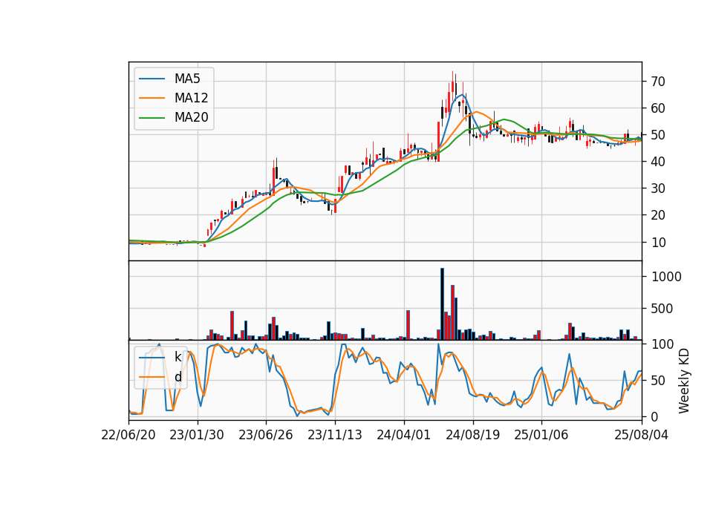Image resolution: width=713 pixels, height=512 pixels.
Task: Click the 500 volume axis label
Action: (x=662, y=309)
